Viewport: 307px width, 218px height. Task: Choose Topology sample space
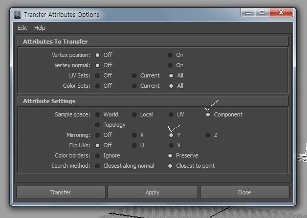click(97, 125)
